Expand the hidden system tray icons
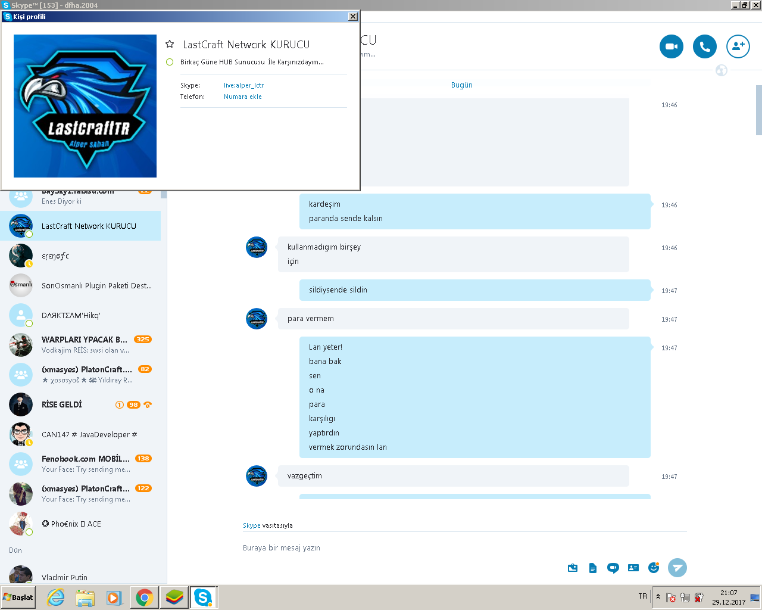762x610 pixels. tap(658, 596)
